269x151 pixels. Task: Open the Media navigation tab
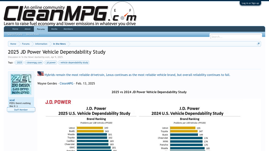[54, 29]
